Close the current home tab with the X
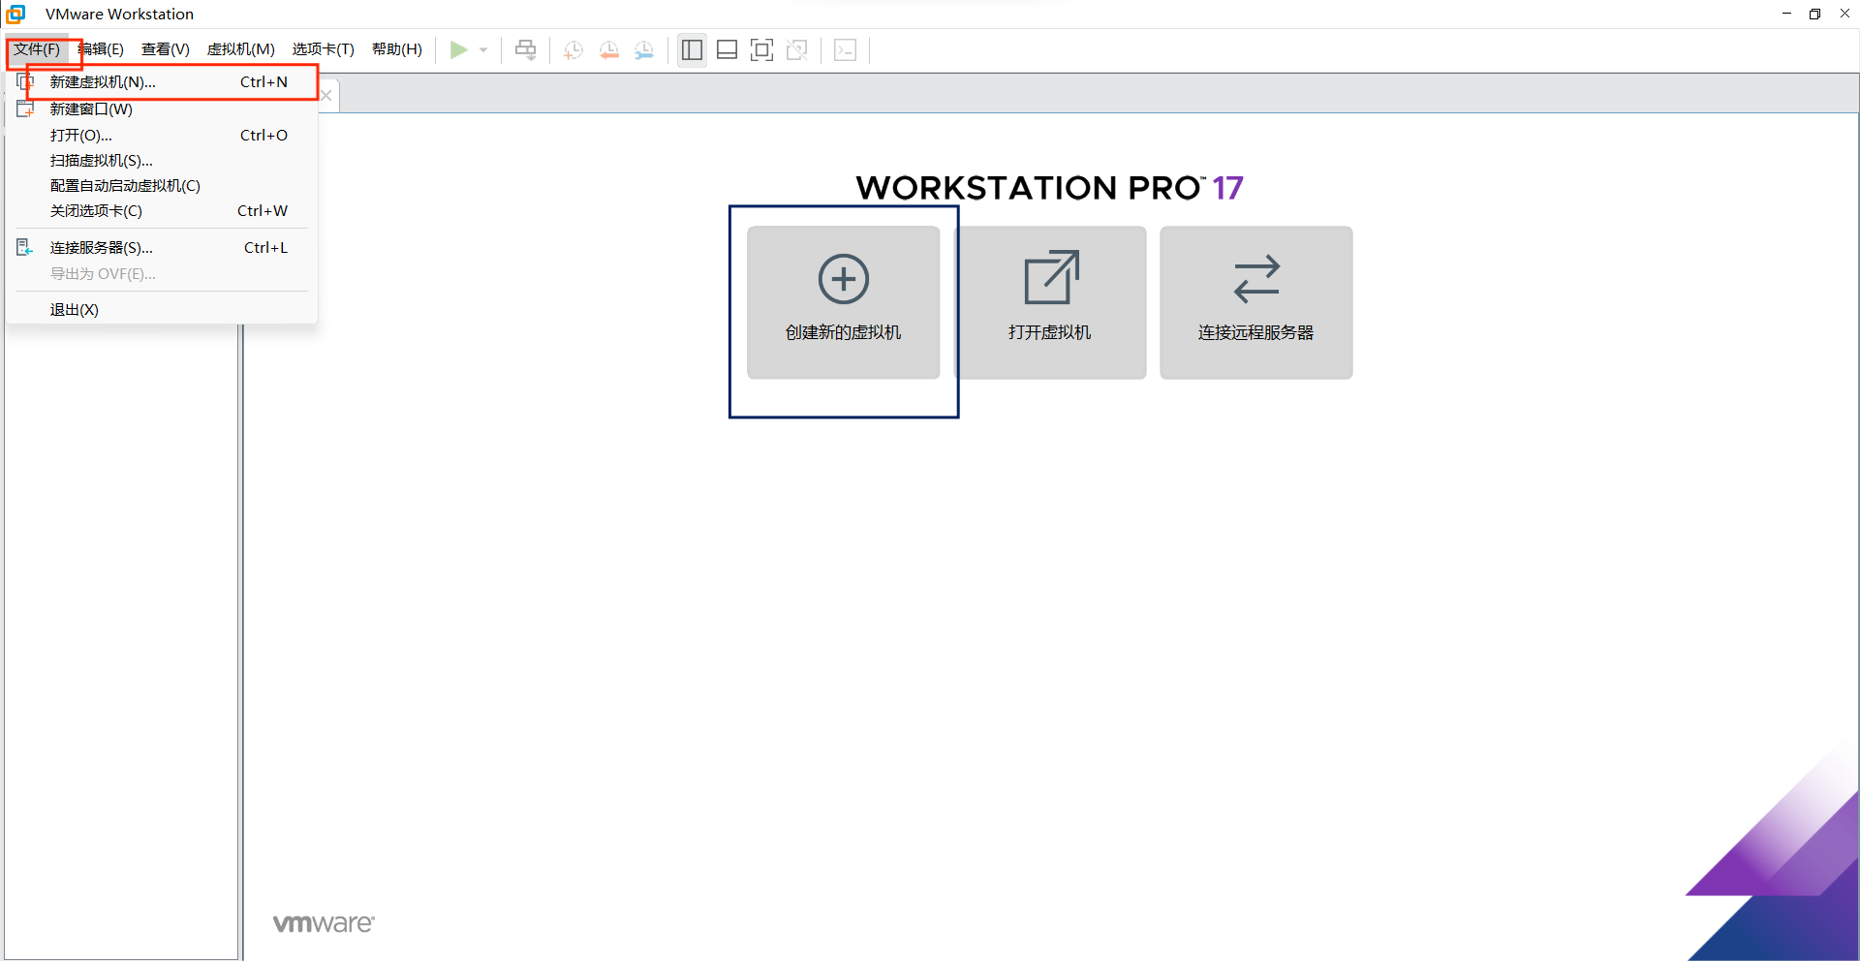1860x961 pixels. coord(325,95)
